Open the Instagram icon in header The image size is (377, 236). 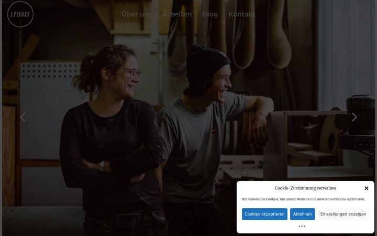[350, 15]
